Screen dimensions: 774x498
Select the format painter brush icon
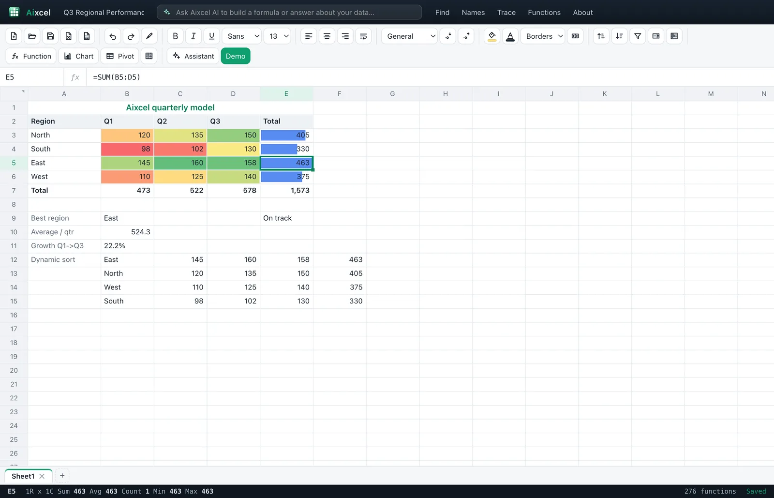pyautogui.click(x=149, y=36)
